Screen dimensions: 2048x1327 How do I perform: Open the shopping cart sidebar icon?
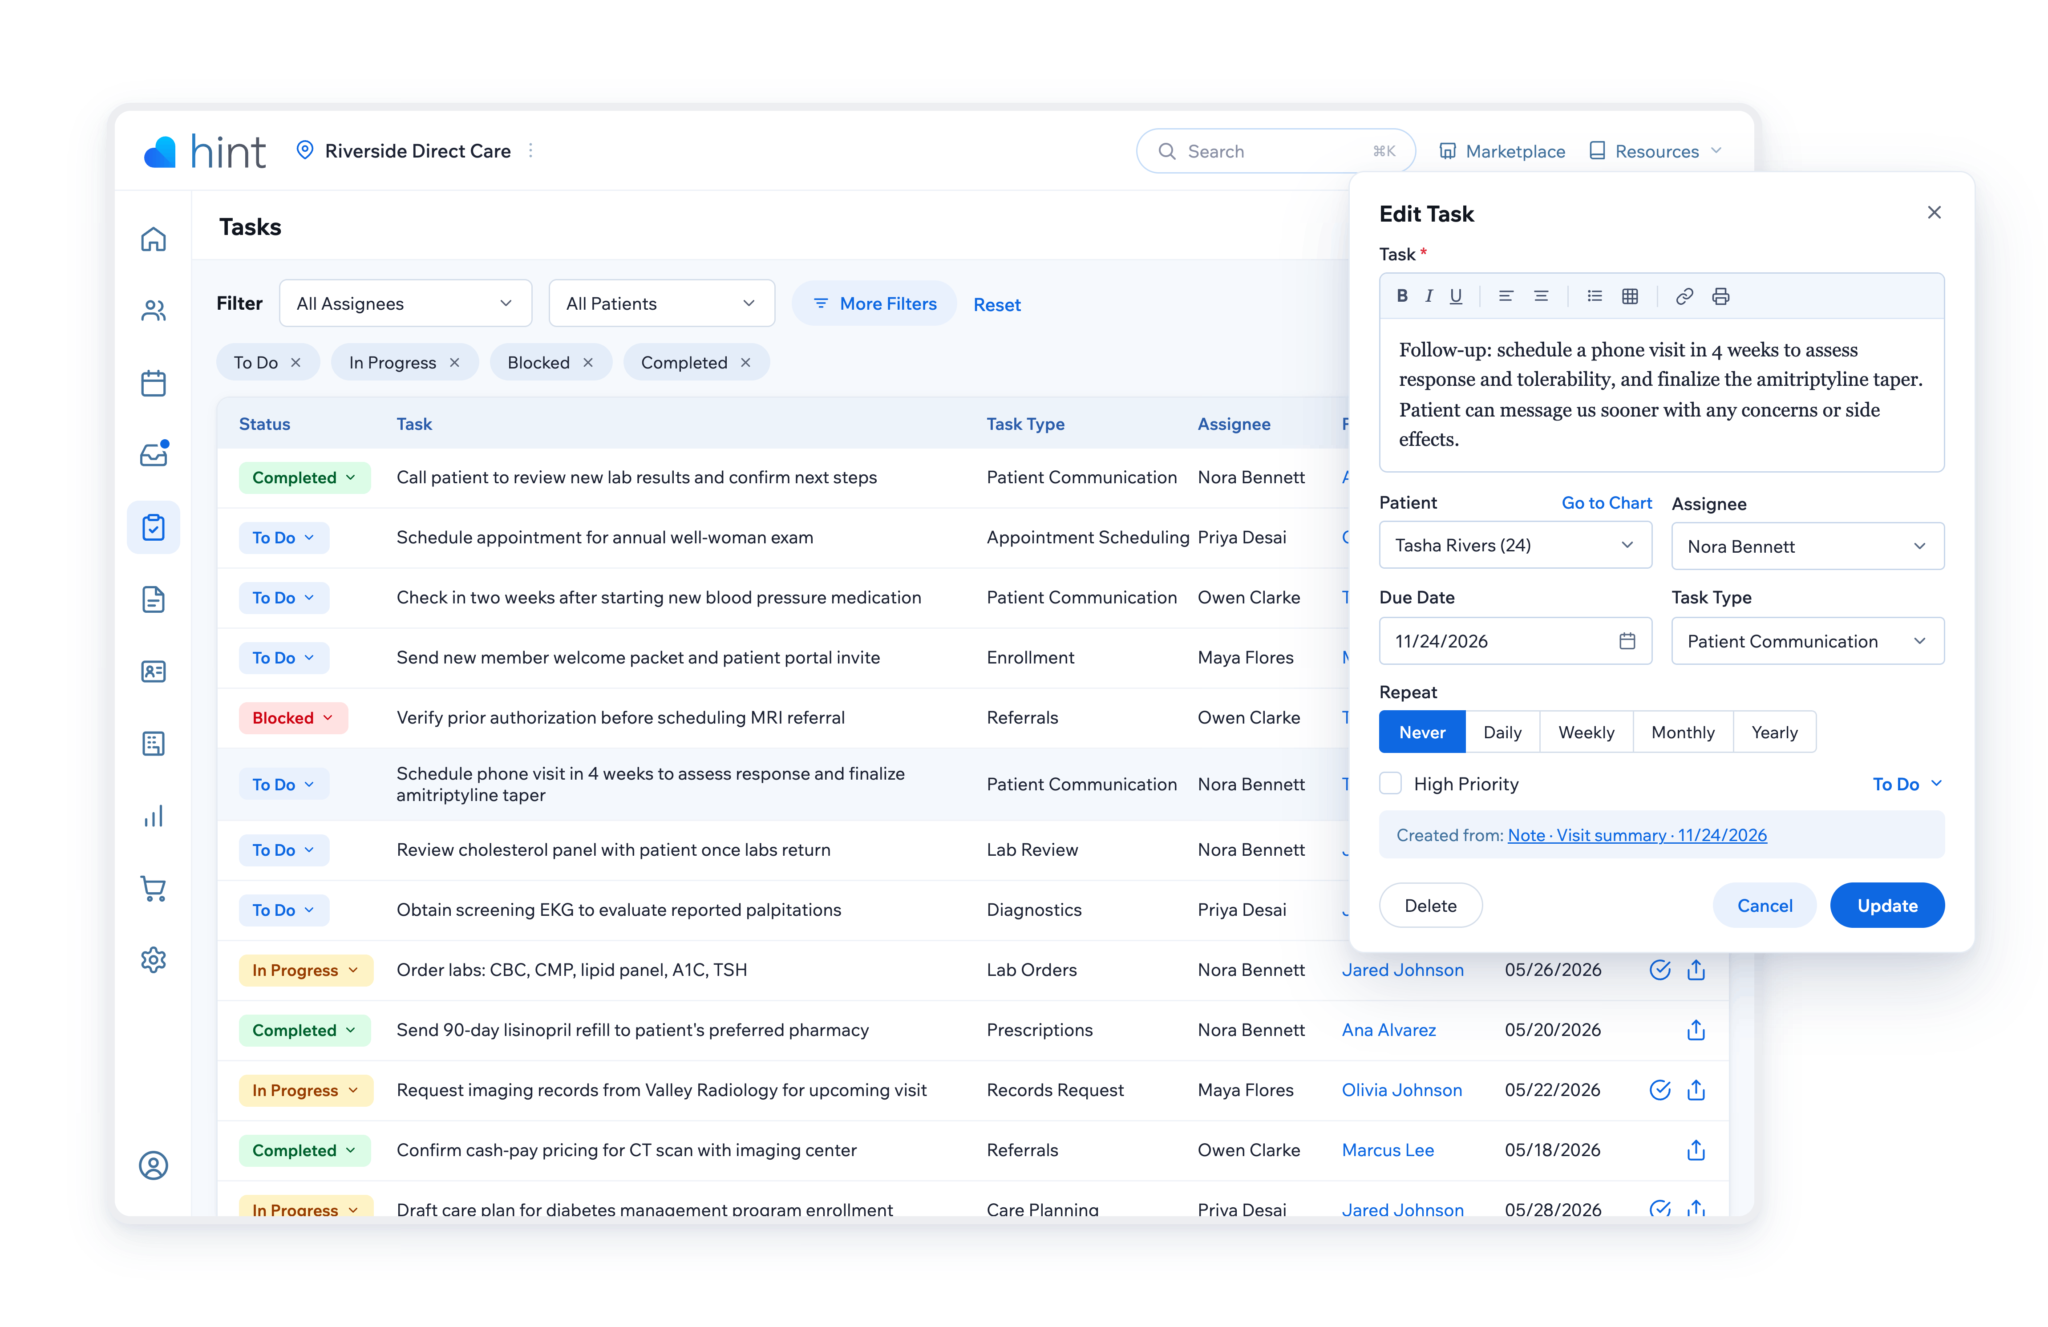pos(153,888)
